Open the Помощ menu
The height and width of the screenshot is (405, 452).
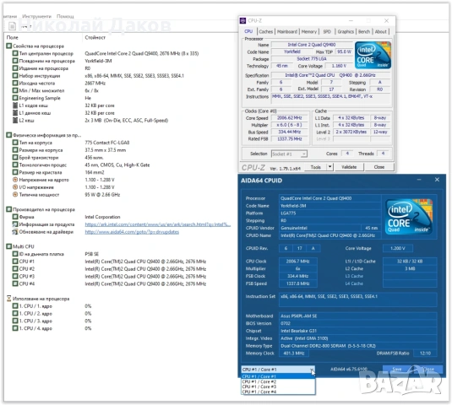(65, 16)
